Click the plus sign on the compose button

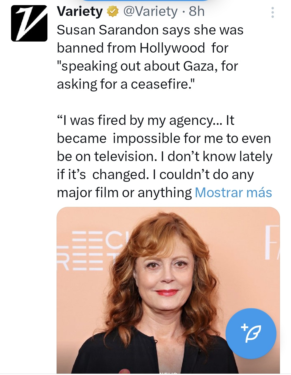click(244, 327)
